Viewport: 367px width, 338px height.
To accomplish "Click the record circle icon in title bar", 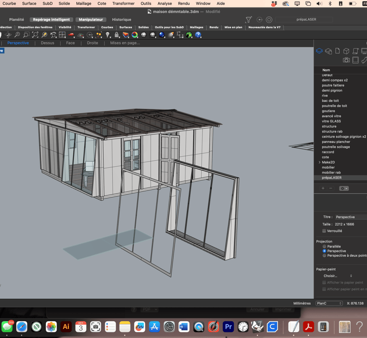I will 269,20.
